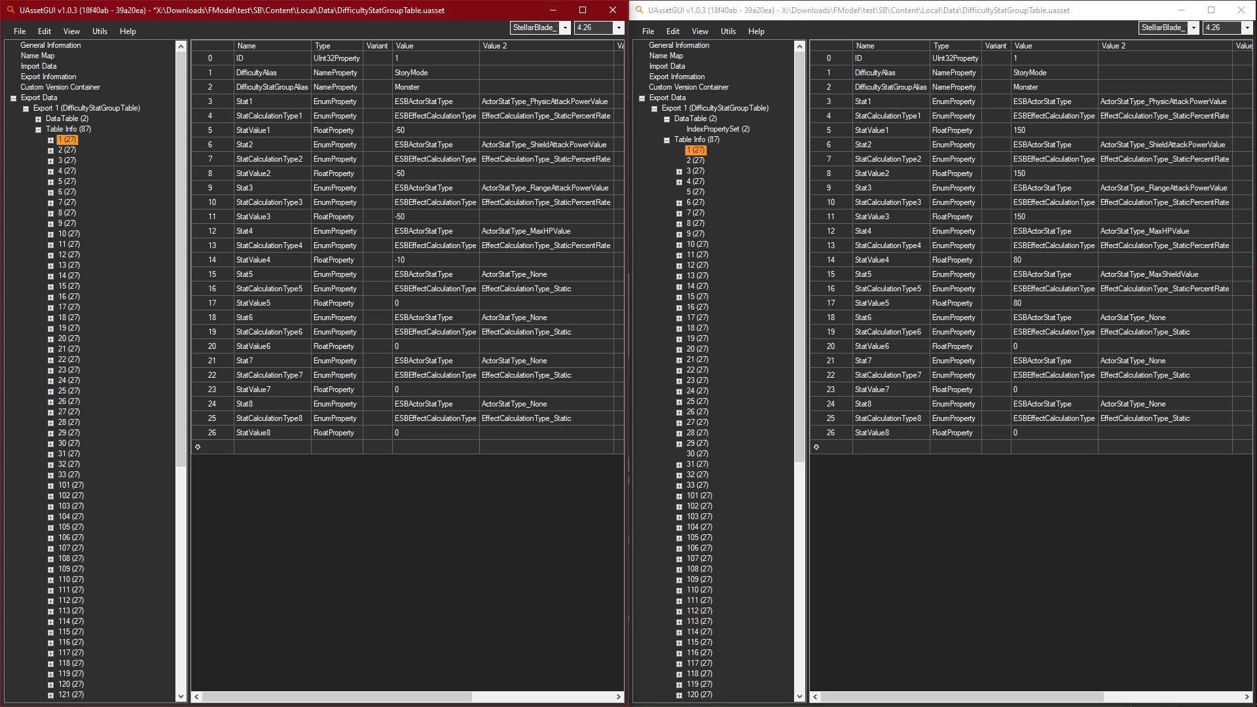The image size is (1257, 707).
Task: Select IndexPropertySet (2) in right tree
Action: click(x=718, y=129)
